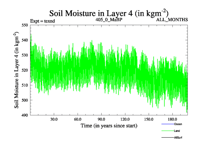Click the 490 y-axis tick label

[25, 115]
